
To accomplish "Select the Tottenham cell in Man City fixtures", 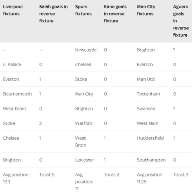I will (x=148, y=94).
